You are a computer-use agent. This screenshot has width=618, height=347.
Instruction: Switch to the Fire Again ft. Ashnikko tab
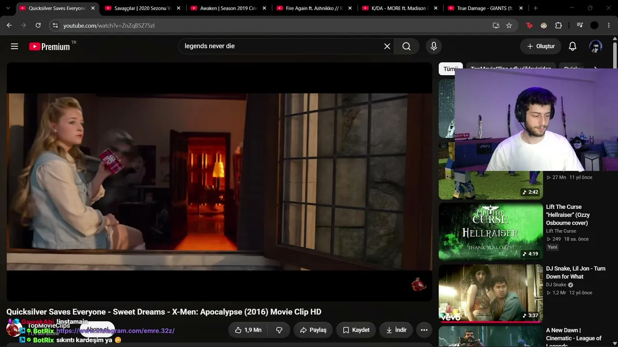[314, 8]
